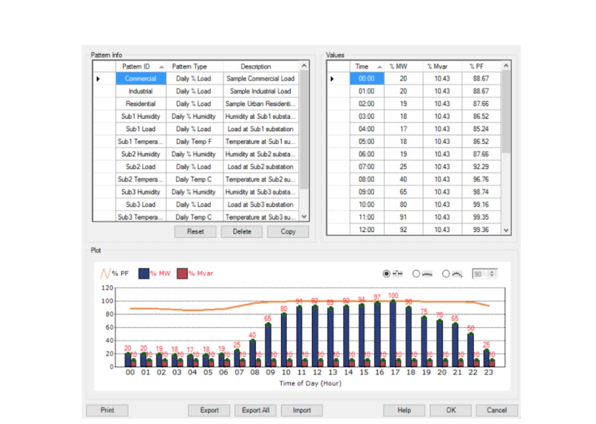Select the first x-axis label style radio button
Viewport: 596px width, 424px height.
coord(387,273)
